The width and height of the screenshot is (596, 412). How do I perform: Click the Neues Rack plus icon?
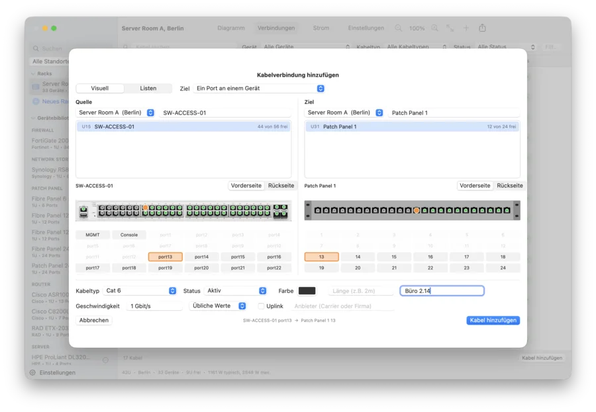click(36, 101)
